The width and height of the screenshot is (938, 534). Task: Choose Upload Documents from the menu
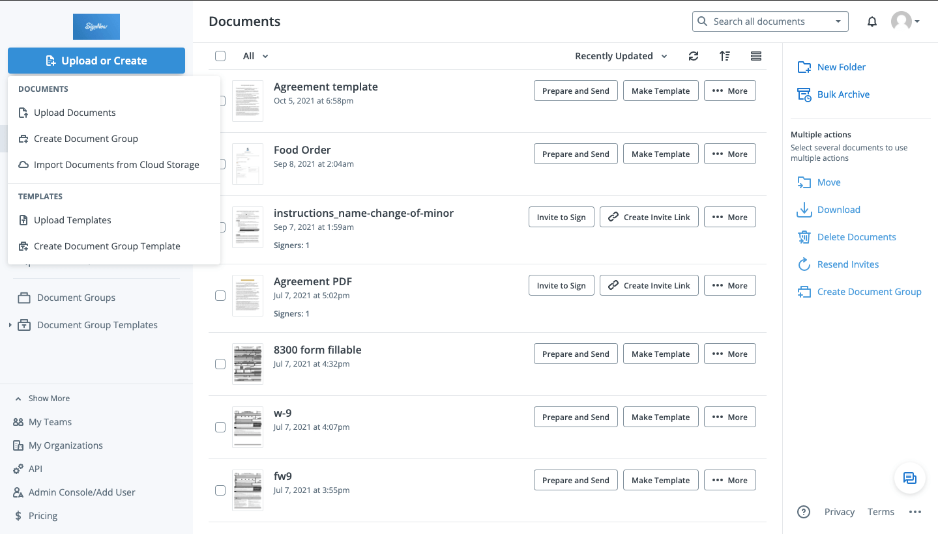[x=75, y=113]
